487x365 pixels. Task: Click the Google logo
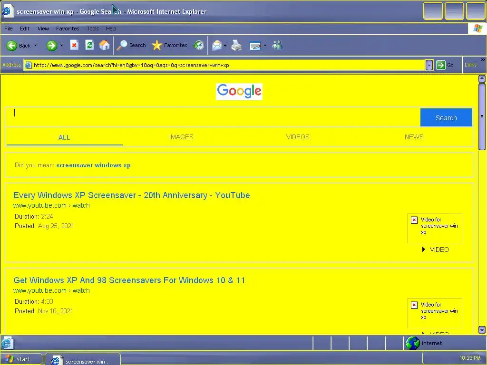click(239, 91)
